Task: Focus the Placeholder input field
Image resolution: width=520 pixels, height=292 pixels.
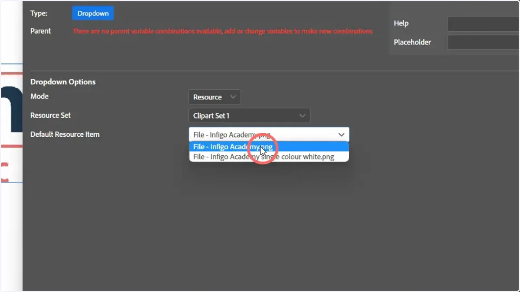Action: 483,42
